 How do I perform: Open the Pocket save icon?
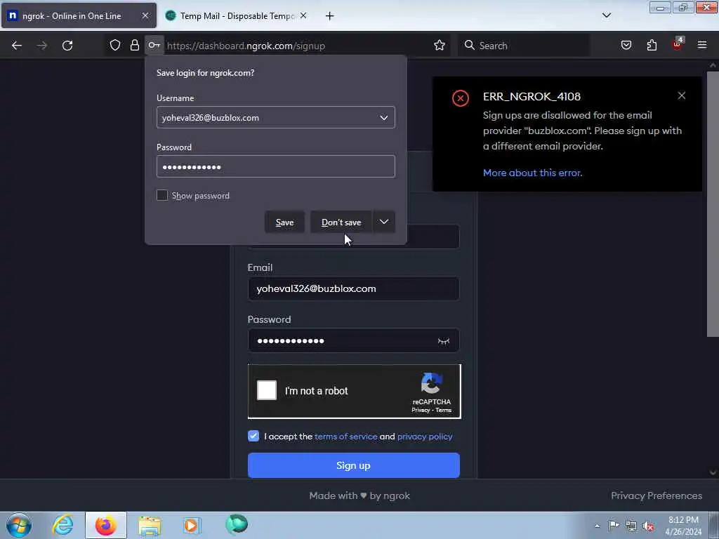(x=626, y=45)
